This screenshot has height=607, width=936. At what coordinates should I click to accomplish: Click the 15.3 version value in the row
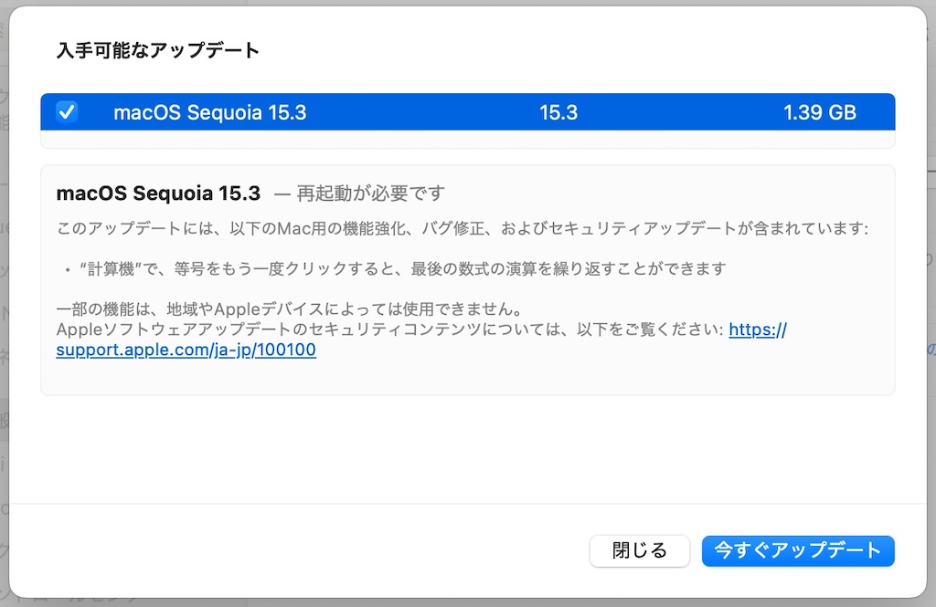tap(558, 112)
